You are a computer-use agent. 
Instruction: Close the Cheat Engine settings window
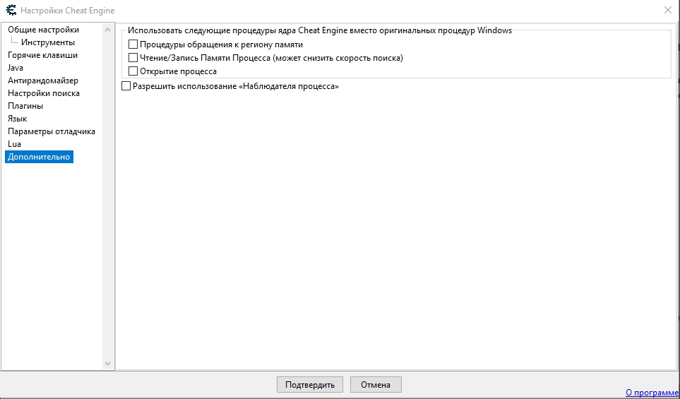(668, 10)
